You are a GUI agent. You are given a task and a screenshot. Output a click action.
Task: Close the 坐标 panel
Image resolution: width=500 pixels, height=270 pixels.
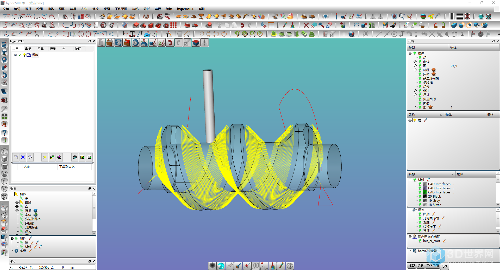click(x=94, y=261)
